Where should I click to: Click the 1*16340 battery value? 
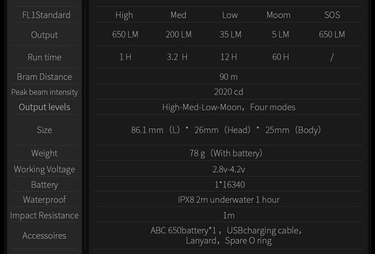coord(230,185)
